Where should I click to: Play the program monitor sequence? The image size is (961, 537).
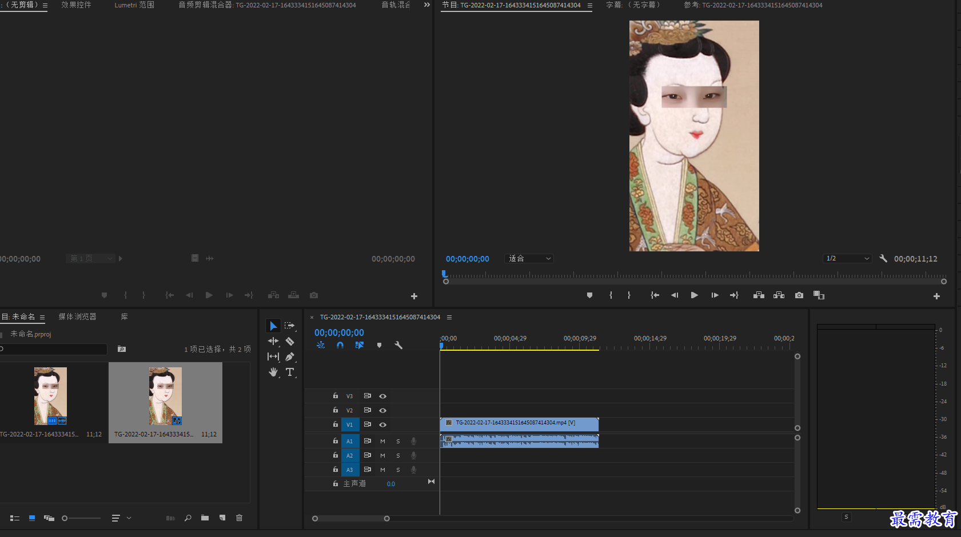click(694, 295)
